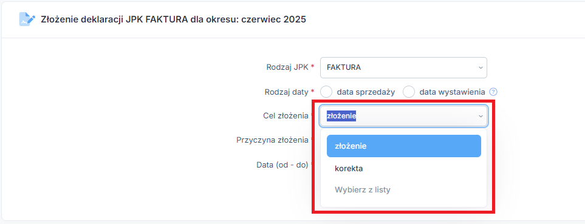Viewport: 585px width, 224px height.
Task: Choose the korekta option from the list
Action: (404, 169)
